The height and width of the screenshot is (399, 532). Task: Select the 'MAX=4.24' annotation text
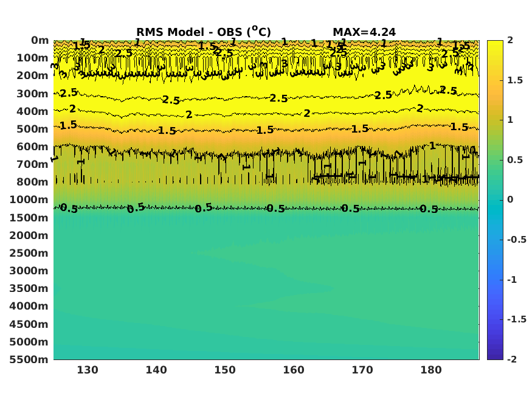(364, 32)
